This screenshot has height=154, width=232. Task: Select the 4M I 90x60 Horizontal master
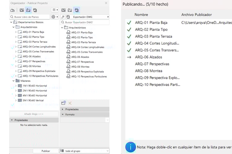35,95
